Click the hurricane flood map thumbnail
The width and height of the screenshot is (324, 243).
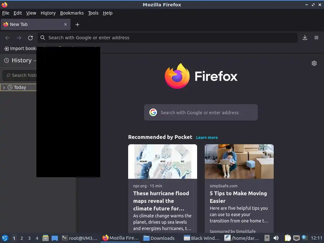(163, 162)
